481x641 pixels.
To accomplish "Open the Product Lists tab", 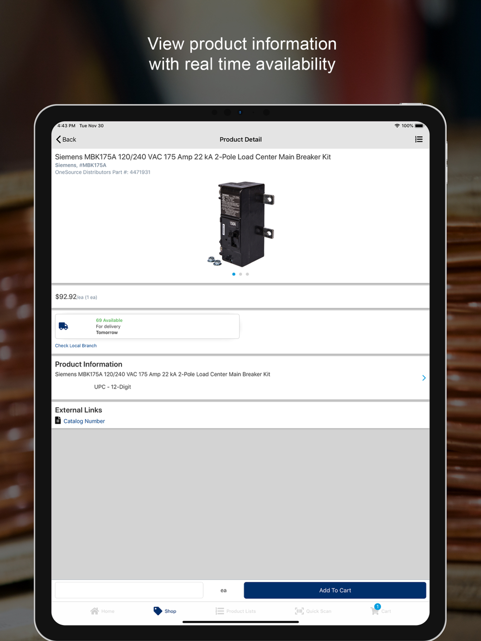I will coord(236,611).
